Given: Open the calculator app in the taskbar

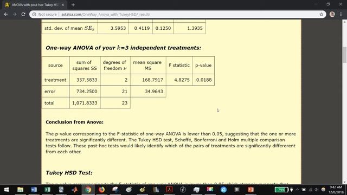Looking at the screenshot, I should point(61,190).
